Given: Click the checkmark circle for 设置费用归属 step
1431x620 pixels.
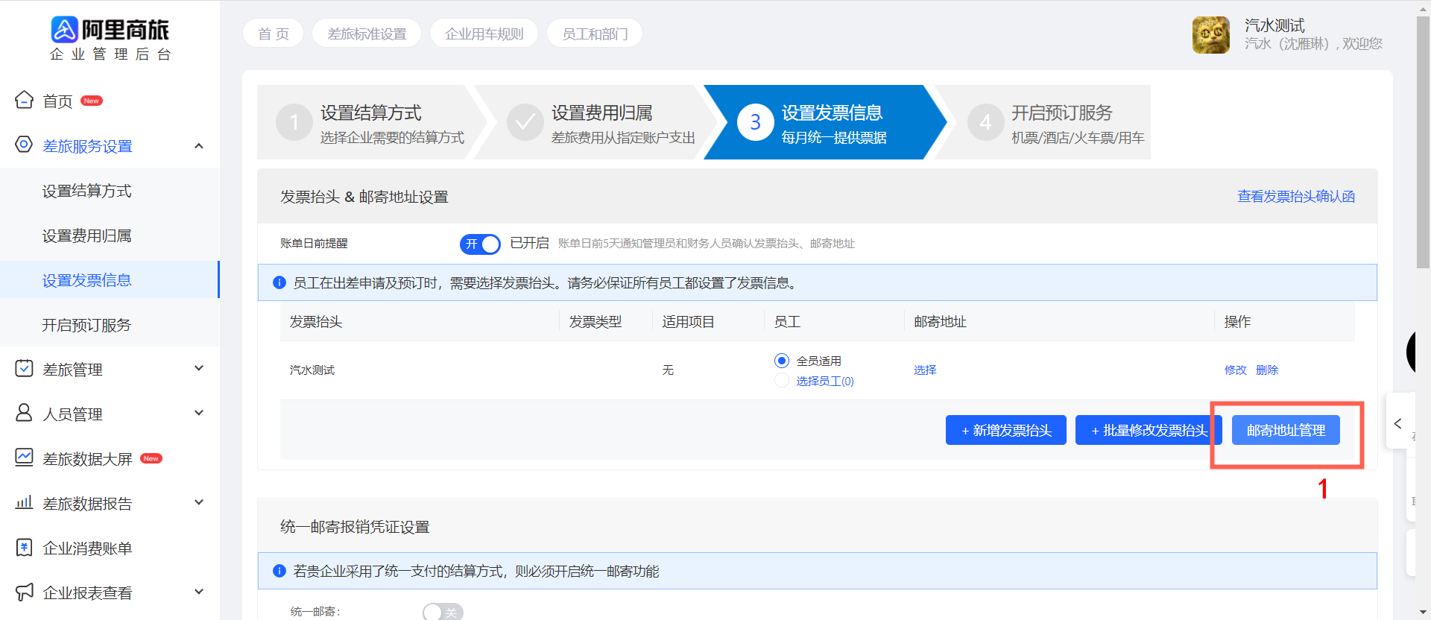Looking at the screenshot, I should 525,122.
